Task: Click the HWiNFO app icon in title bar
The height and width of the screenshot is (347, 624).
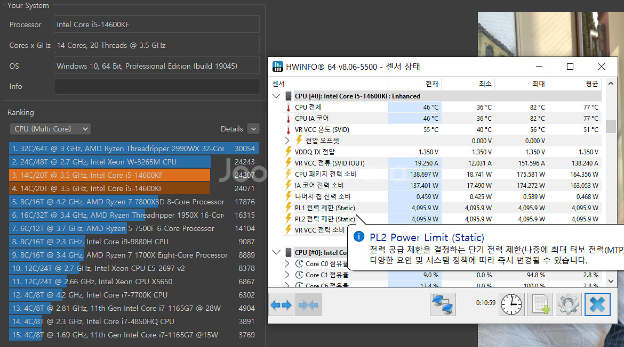Action: (x=277, y=67)
